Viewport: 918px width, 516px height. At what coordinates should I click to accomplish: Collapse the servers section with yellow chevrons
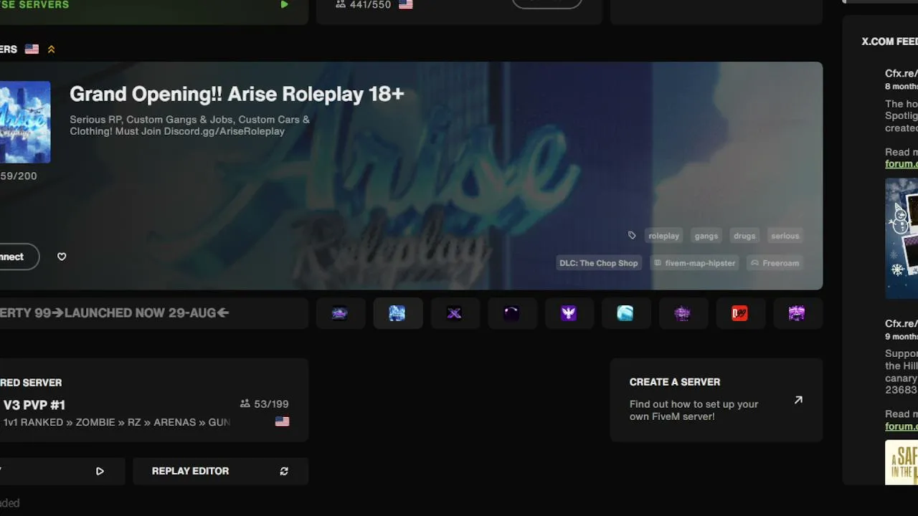pyautogui.click(x=51, y=49)
